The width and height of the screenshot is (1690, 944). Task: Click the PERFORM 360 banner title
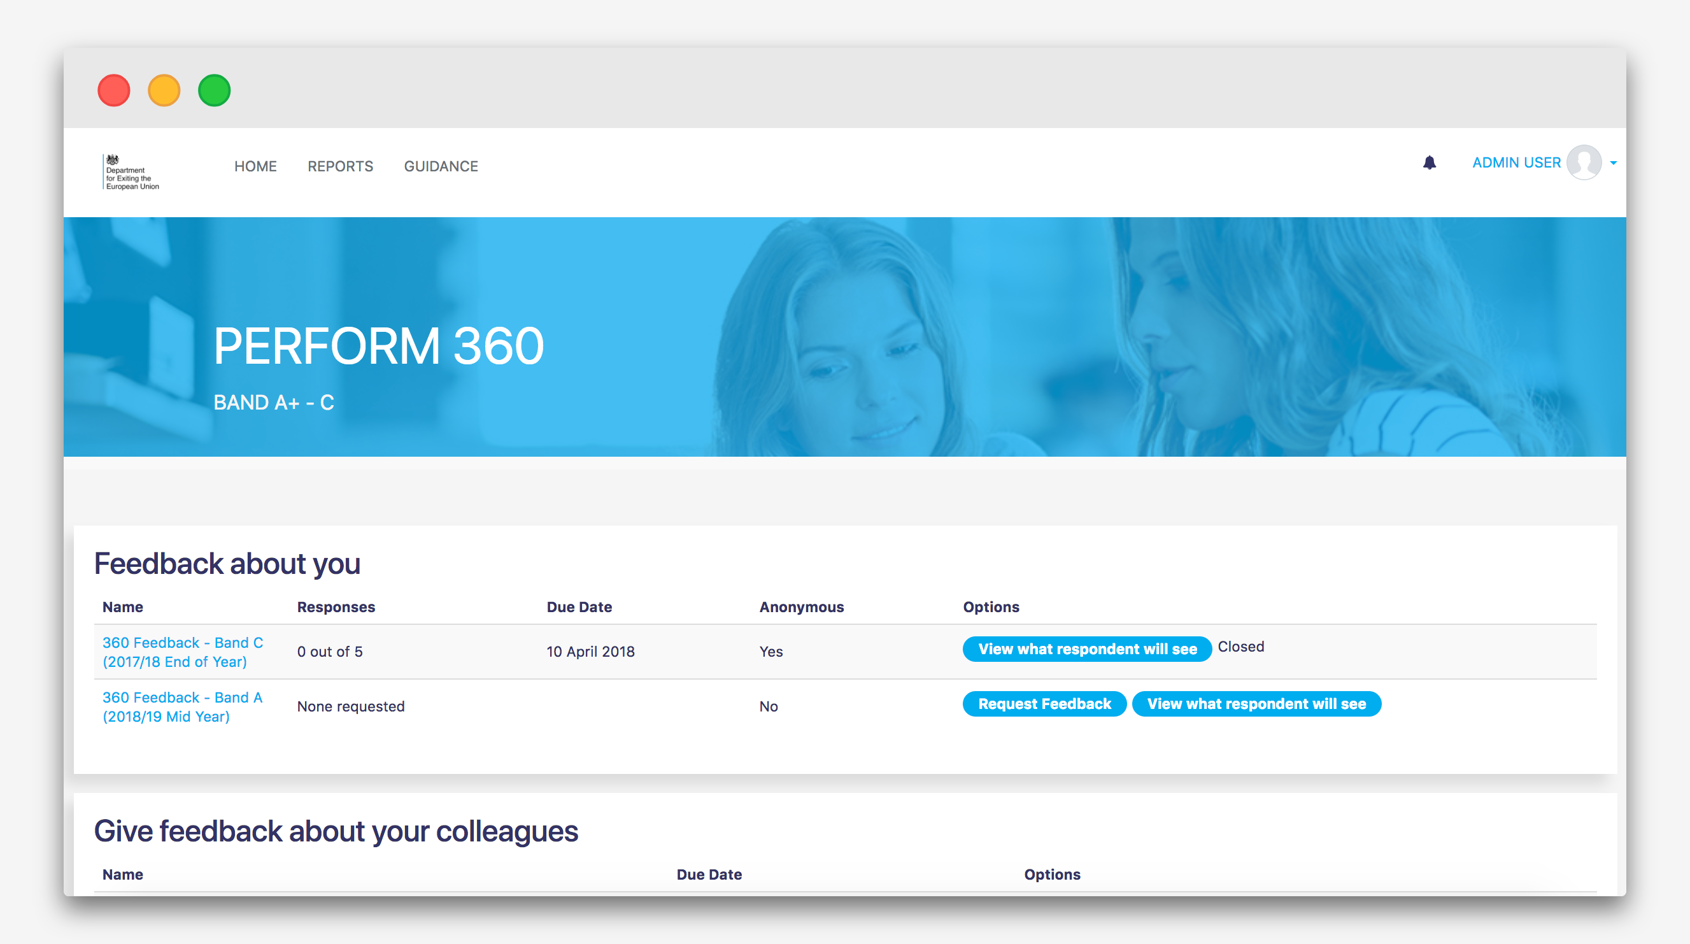378,346
